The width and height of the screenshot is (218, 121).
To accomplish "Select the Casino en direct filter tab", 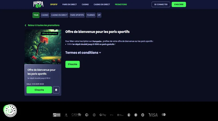I will tap(59, 15).
